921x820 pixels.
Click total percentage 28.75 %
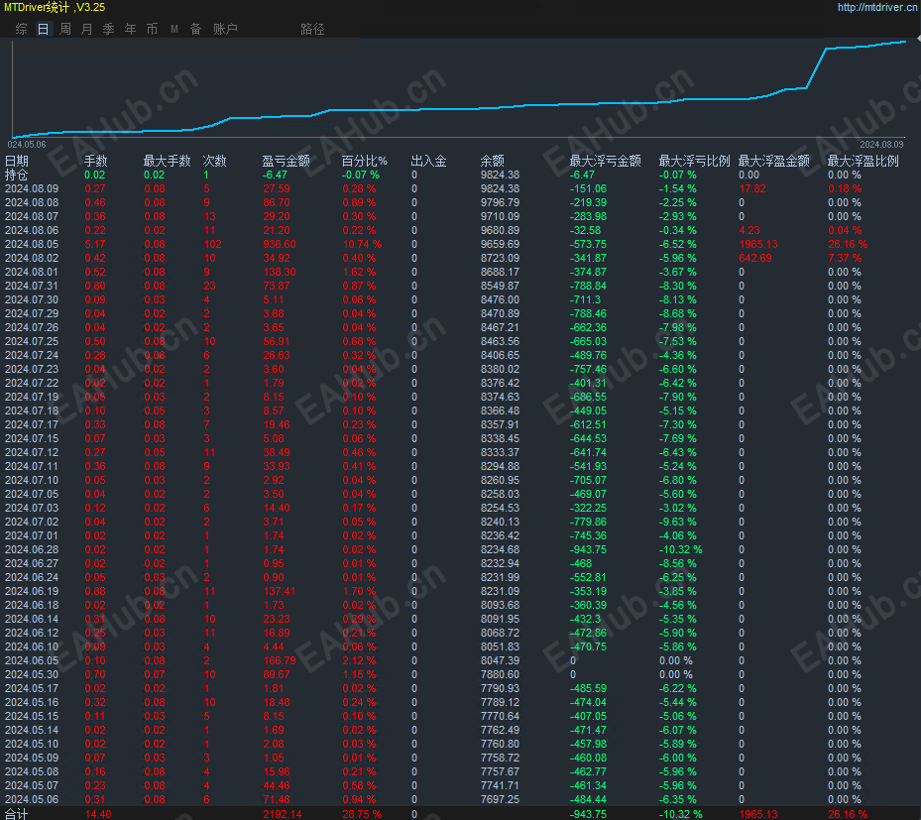pyautogui.click(x=363, y=814)
